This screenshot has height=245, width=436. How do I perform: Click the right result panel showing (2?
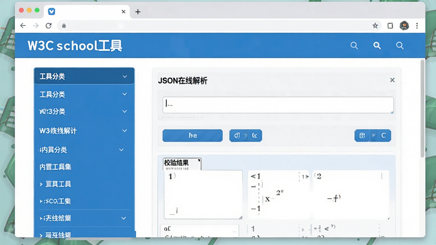click(x=351, y=194)
